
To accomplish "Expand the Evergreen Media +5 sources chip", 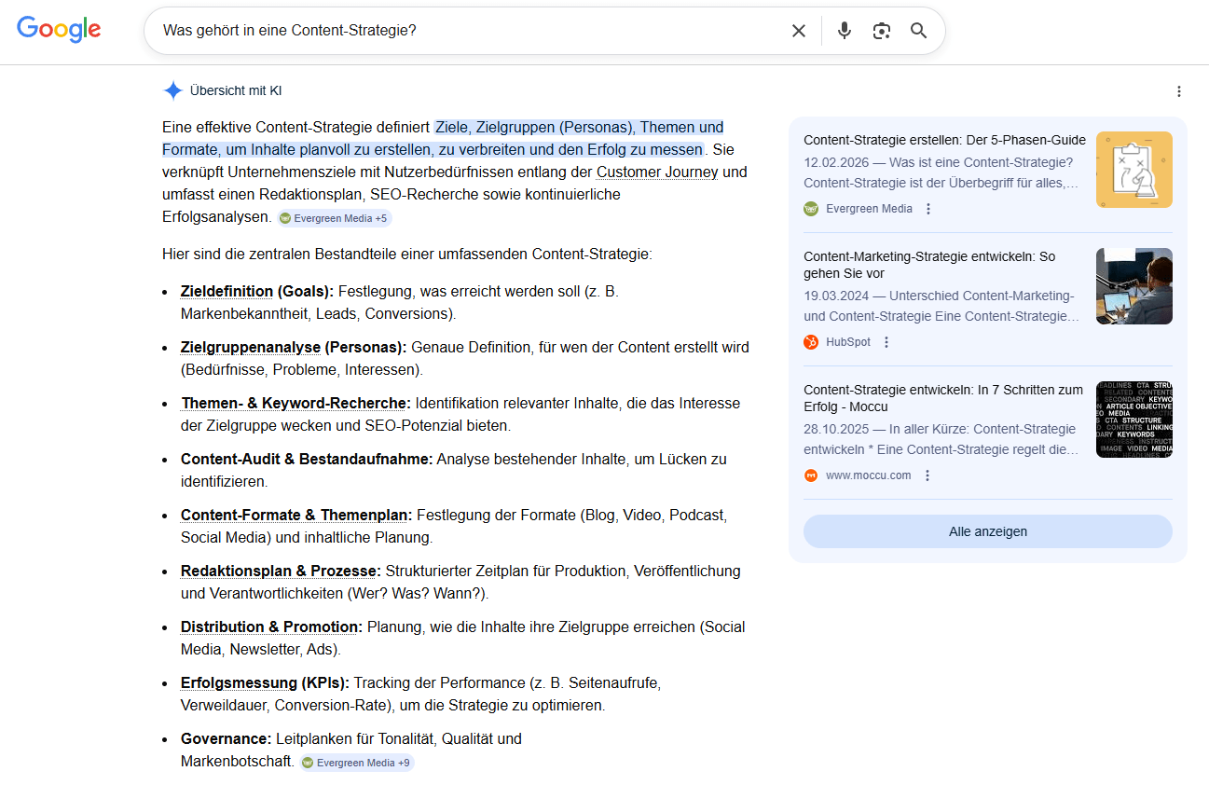I will point(334,217).
